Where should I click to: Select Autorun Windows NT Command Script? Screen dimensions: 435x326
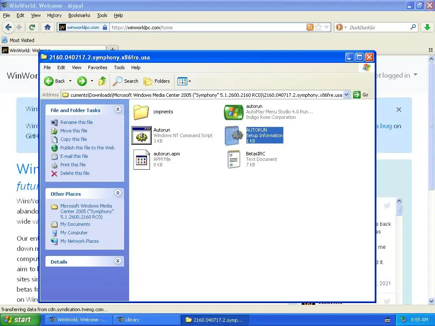tap(172, 135)
